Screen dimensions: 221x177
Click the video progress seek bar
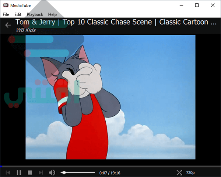pos(110,167)
